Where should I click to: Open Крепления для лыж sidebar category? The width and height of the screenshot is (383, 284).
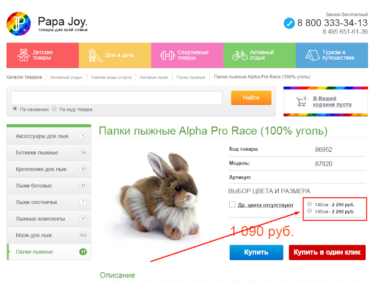pos(49,169)
